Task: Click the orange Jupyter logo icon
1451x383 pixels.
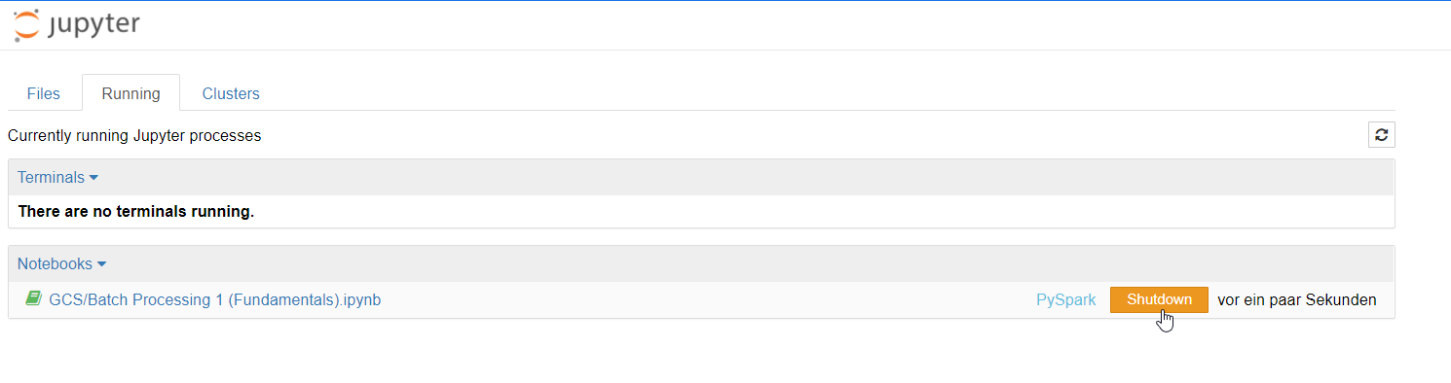Action: point(26,25)
